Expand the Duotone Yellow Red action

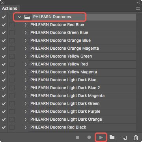(x=26, y=64)
